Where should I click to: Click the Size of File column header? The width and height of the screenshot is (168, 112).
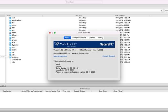(x=25, y=91)
